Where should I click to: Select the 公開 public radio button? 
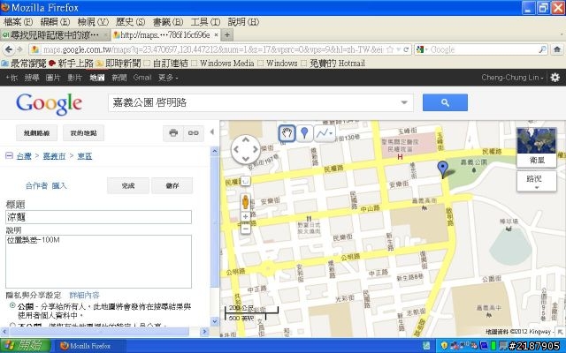point(12,305)
